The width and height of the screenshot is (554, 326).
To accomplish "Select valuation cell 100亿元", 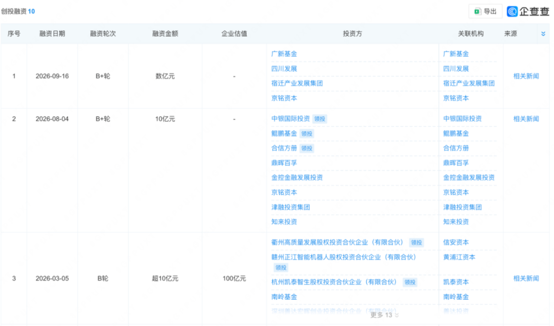I will 234,278.
